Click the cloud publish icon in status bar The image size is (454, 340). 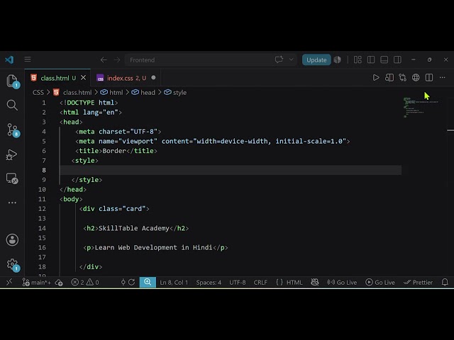click(x=59, y=283)
